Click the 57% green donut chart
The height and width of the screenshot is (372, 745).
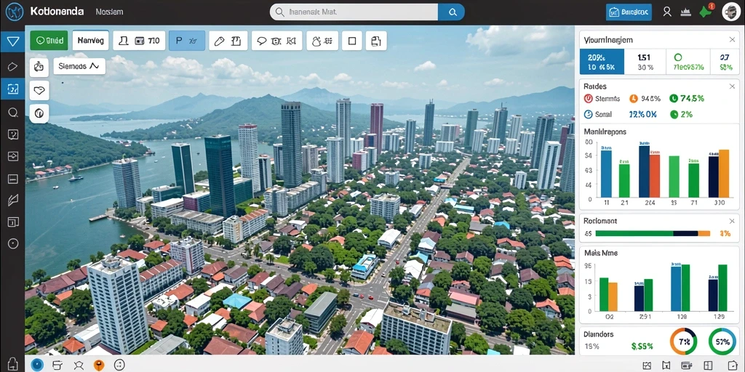(x=722, y=341)
